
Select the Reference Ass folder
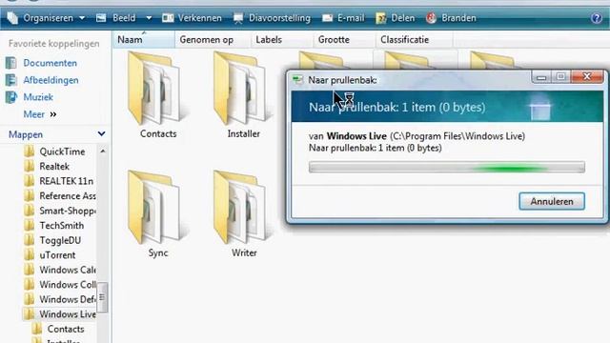click(68, 195)
